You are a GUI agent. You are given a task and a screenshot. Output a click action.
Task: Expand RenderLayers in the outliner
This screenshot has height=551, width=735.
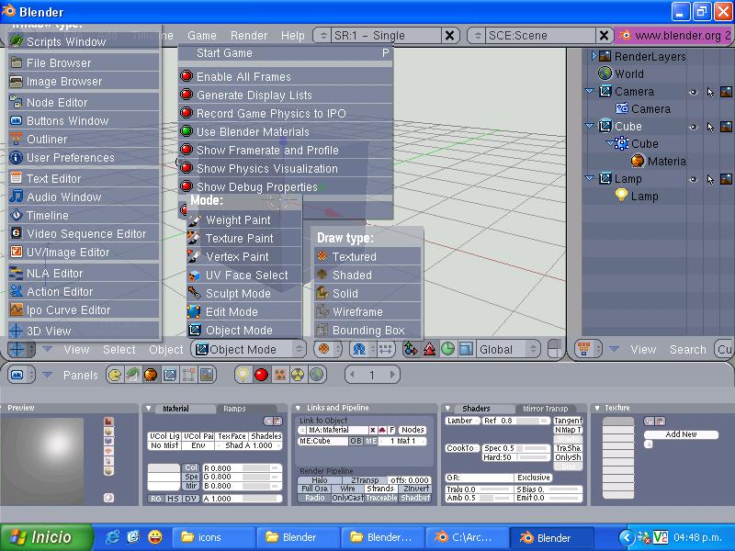(594, 56)
